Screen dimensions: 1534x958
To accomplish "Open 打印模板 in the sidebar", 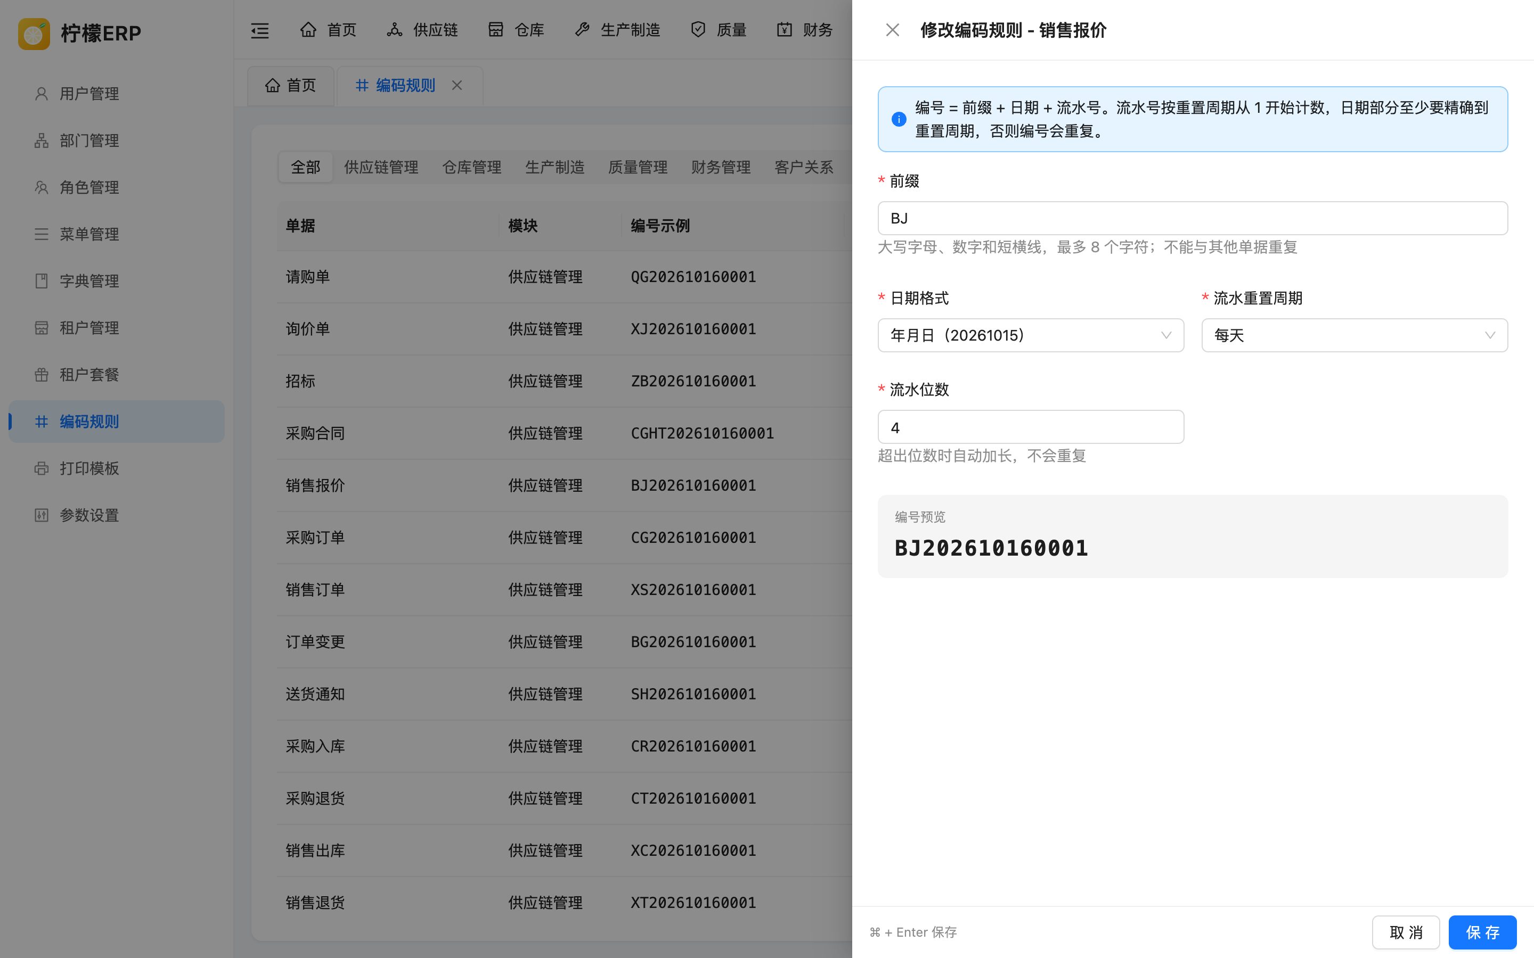I will [x=117, y=469].
